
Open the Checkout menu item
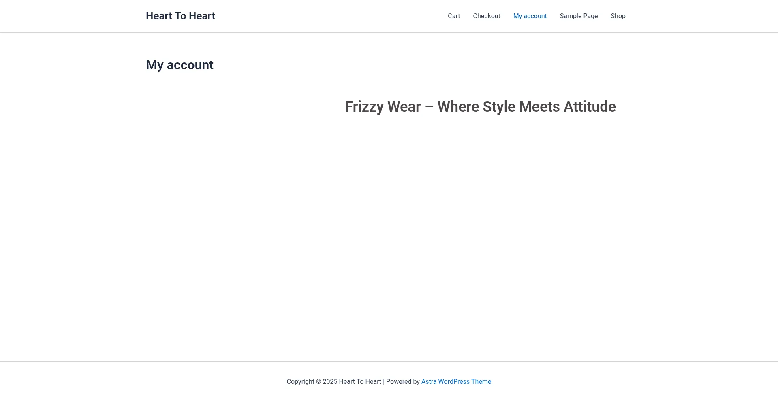[x=487, y=16]
